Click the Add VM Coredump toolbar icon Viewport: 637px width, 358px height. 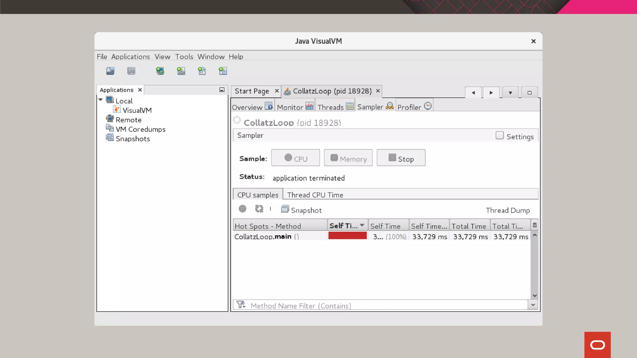pyautogui.click(x=202, y=71)
